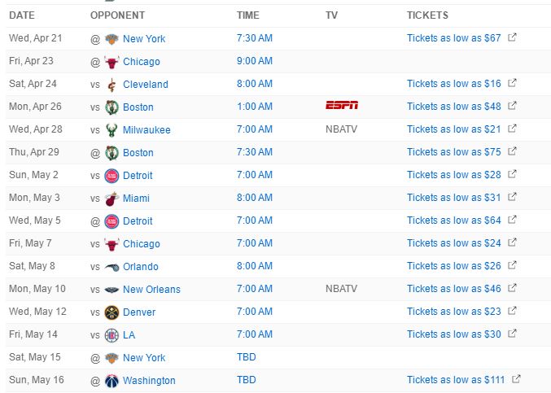
Task: Click the LA Clippers logo icon
Action: [x=112, y=334]
